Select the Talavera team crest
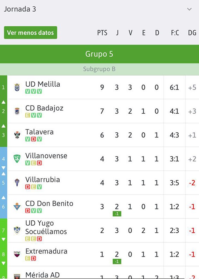 pos(17,135)
